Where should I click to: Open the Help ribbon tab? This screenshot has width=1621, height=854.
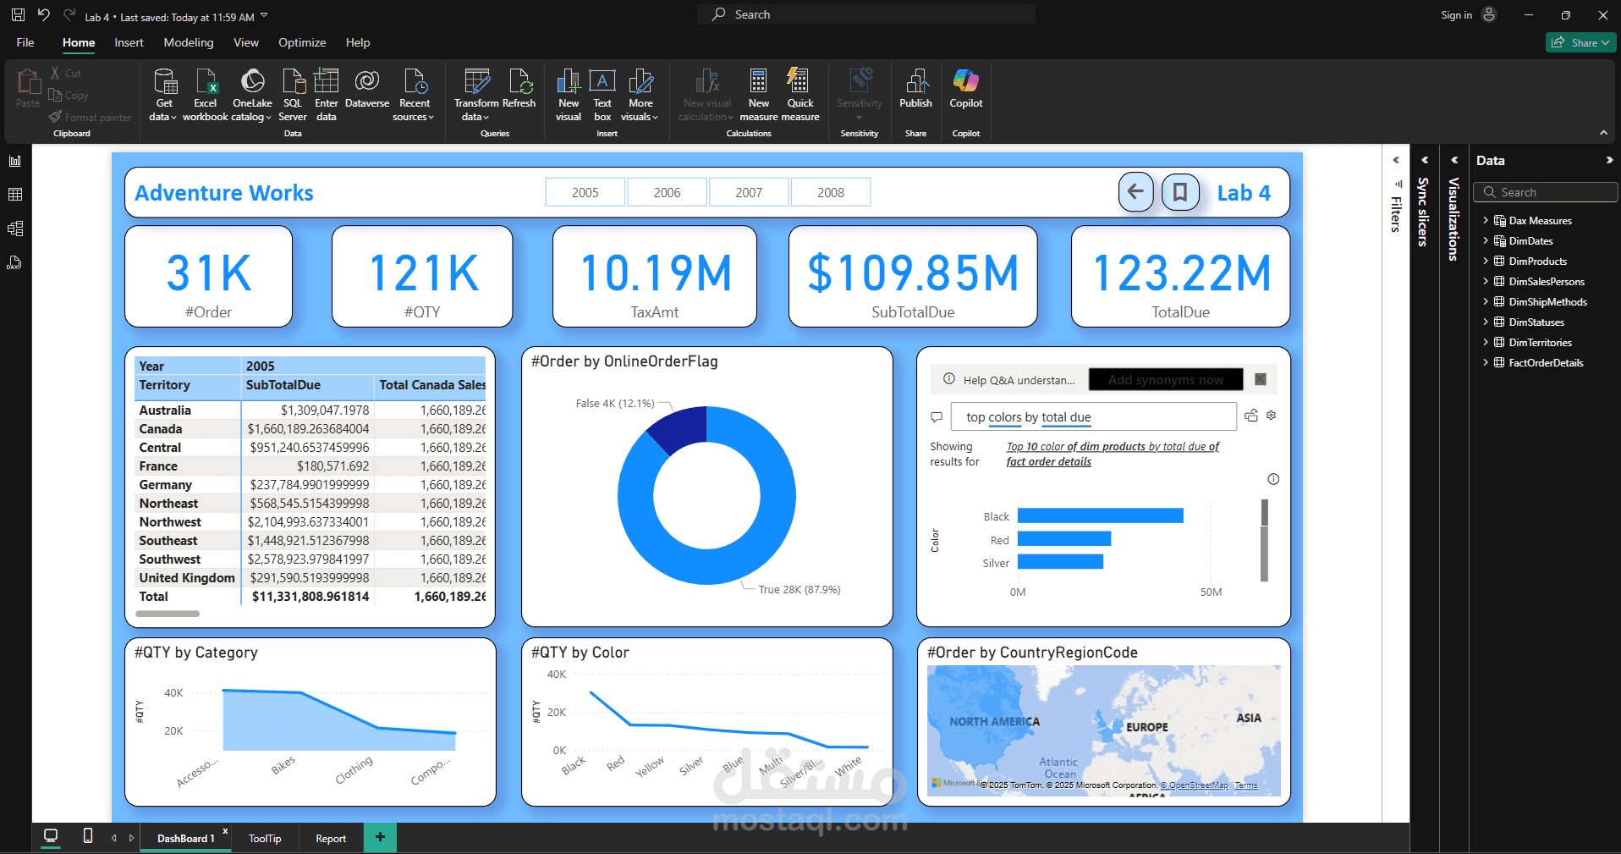click(x=358, y=42)
